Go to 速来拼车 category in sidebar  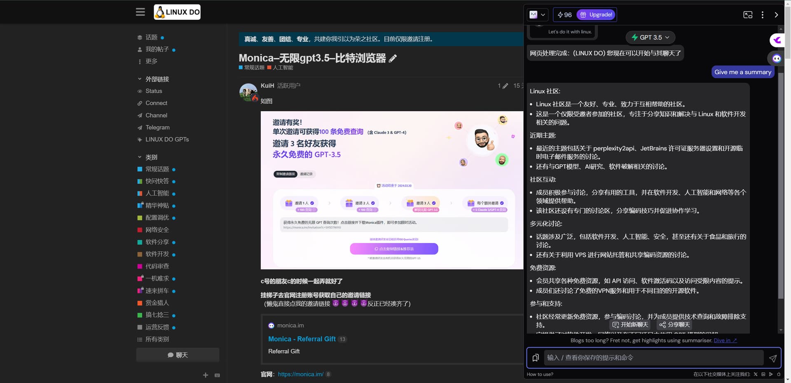pos(157,291)
